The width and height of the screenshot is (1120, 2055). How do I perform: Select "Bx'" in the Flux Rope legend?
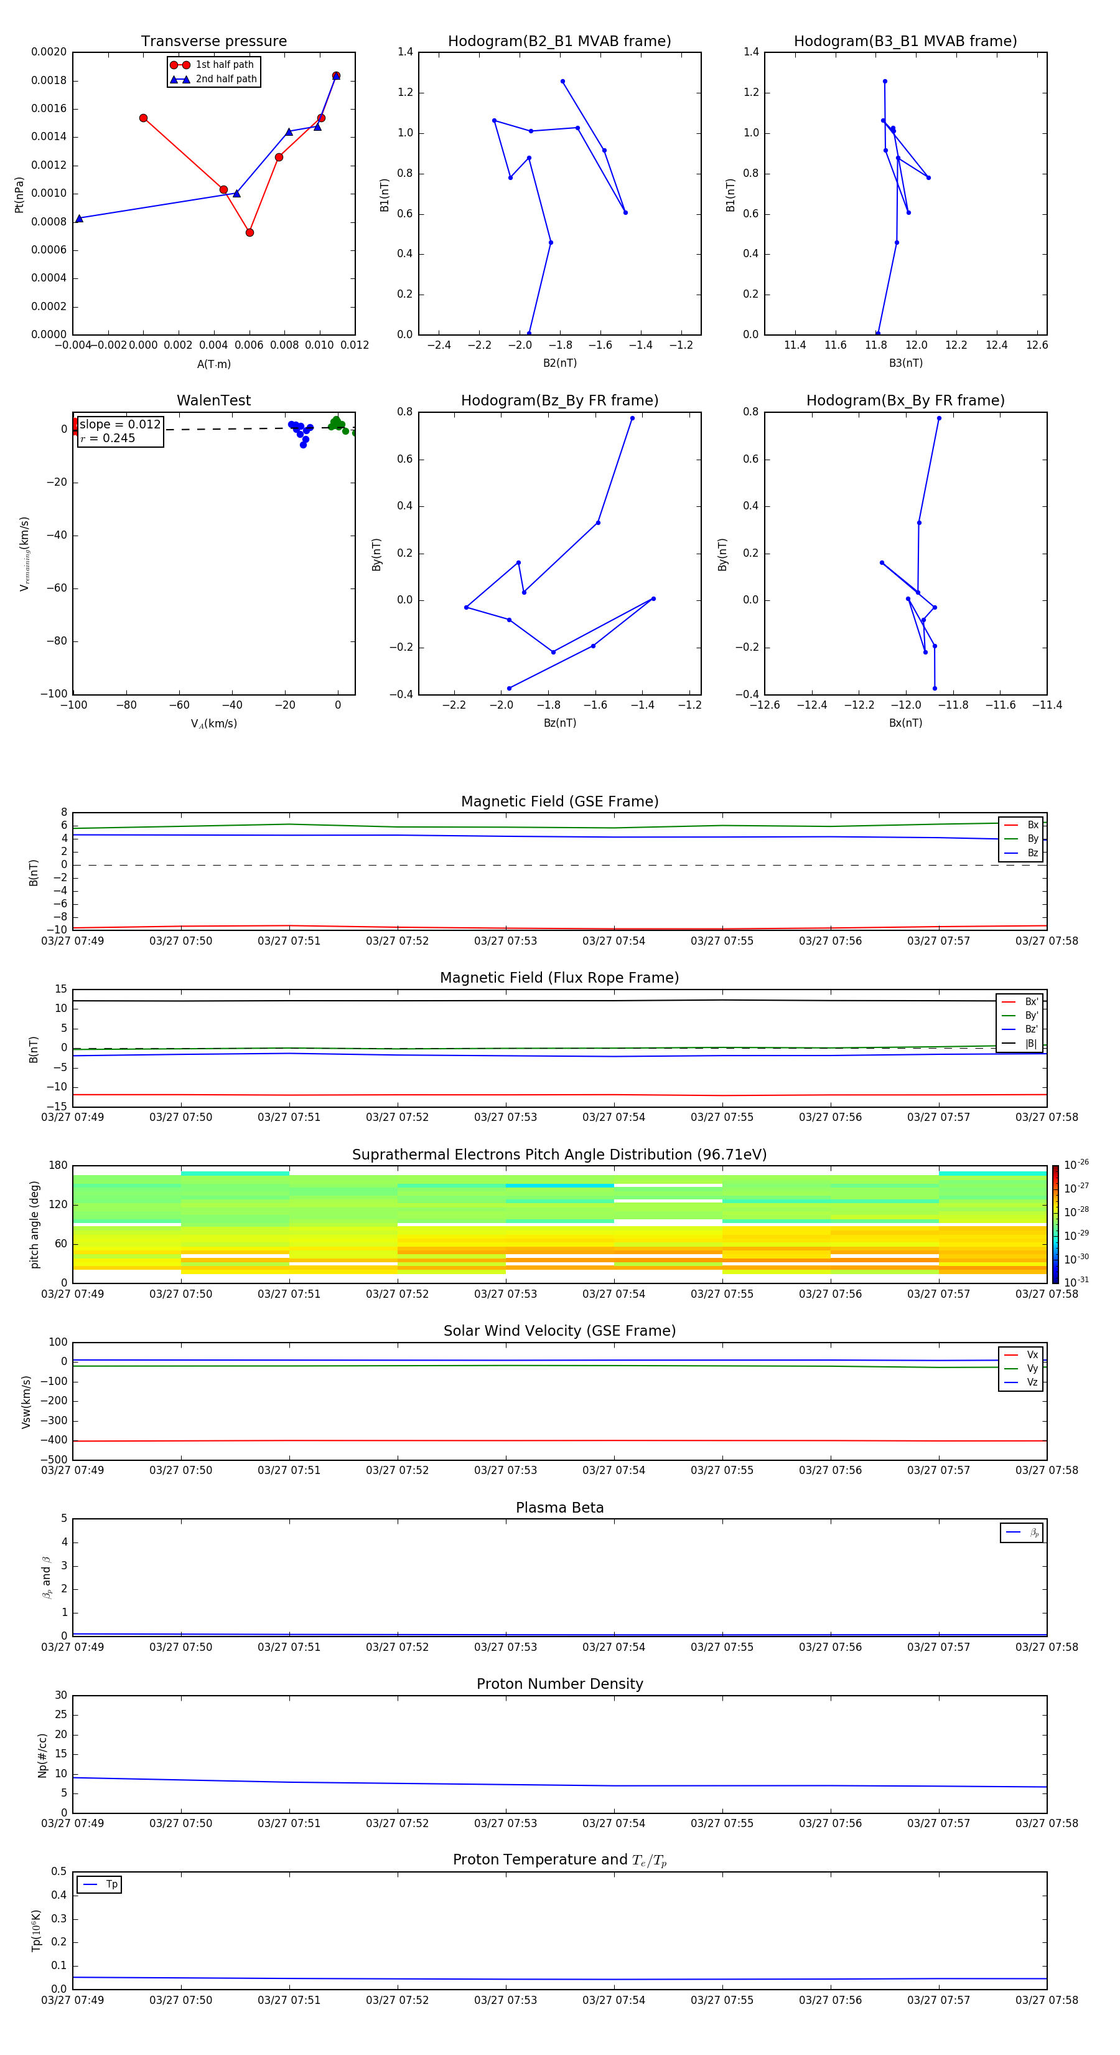[x=1020, y=1002]
